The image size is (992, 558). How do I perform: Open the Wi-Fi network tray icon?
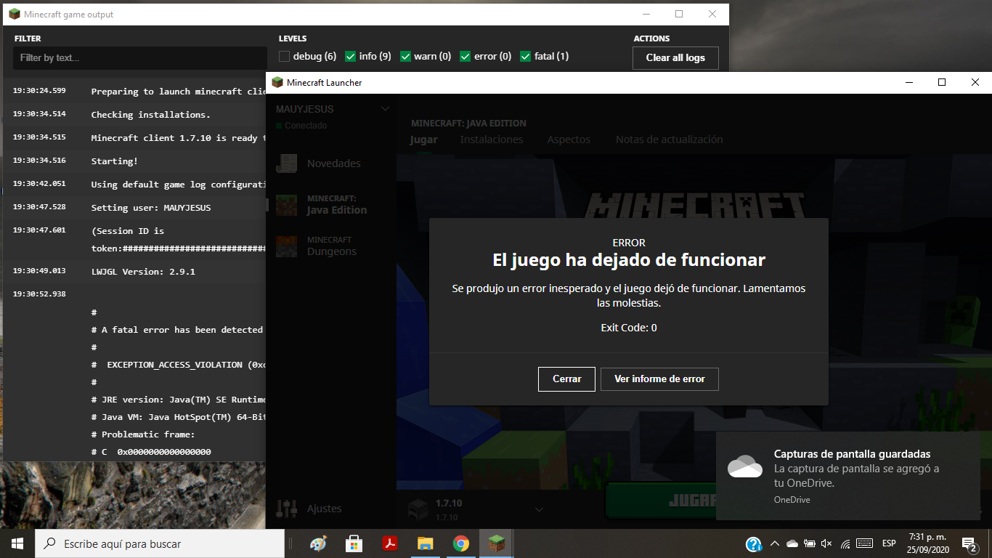pyautogui.click(x=845, y=543)
